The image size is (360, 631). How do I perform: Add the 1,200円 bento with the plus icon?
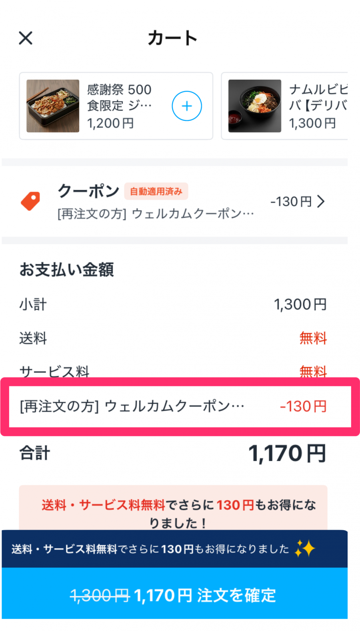coord(186,106)
